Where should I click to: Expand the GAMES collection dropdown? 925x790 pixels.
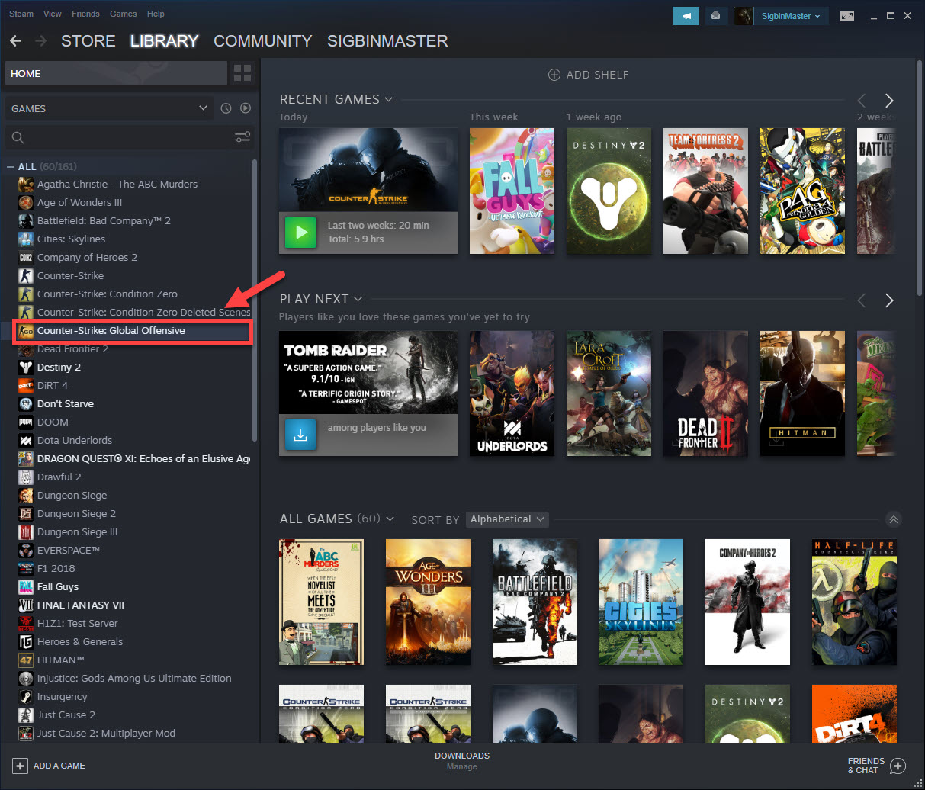(203, 108)
